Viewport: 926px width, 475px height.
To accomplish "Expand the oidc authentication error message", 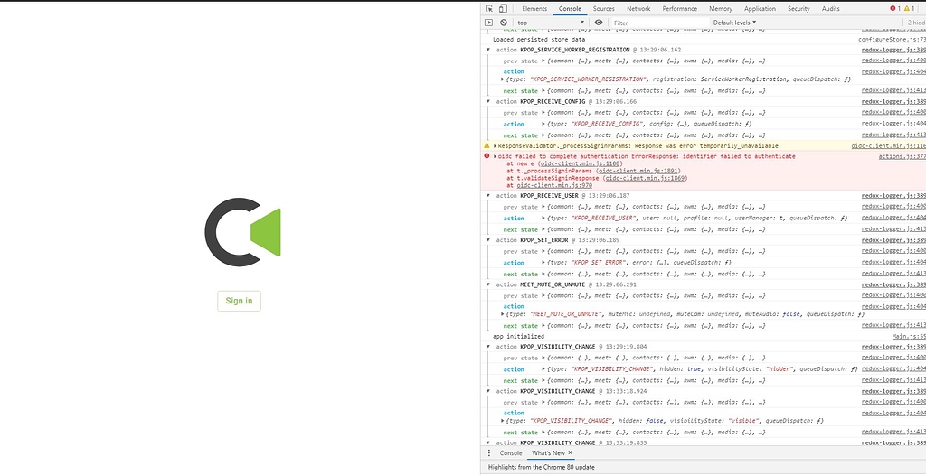I will [x=496, y=156].
